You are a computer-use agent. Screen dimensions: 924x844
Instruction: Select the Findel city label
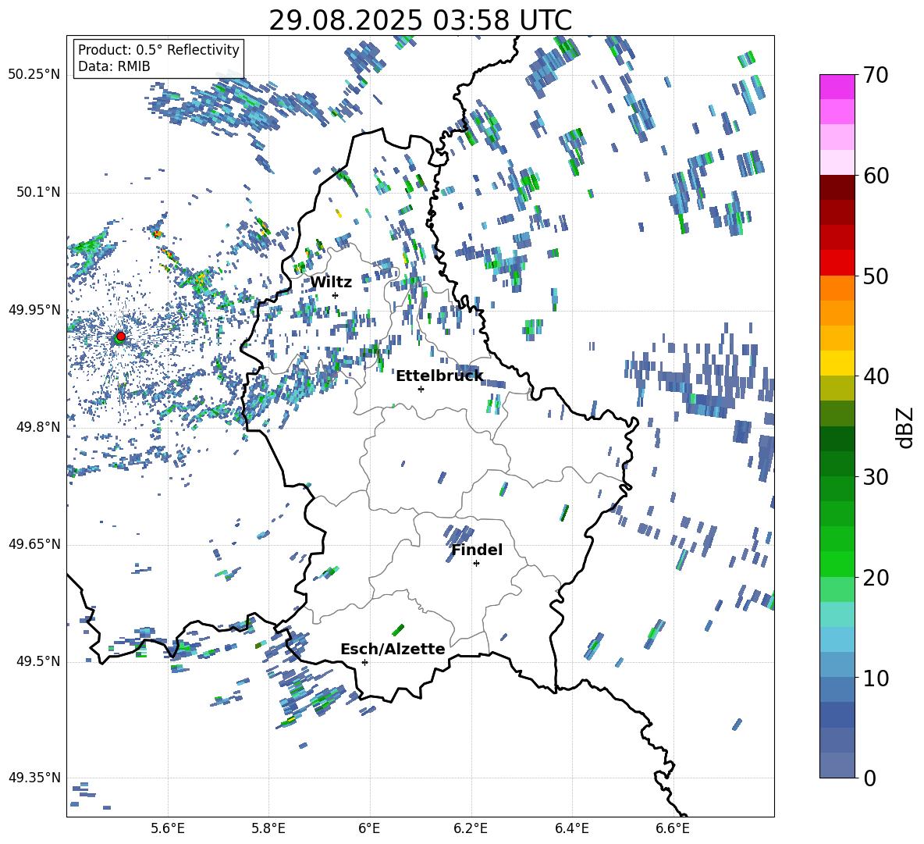477,550
